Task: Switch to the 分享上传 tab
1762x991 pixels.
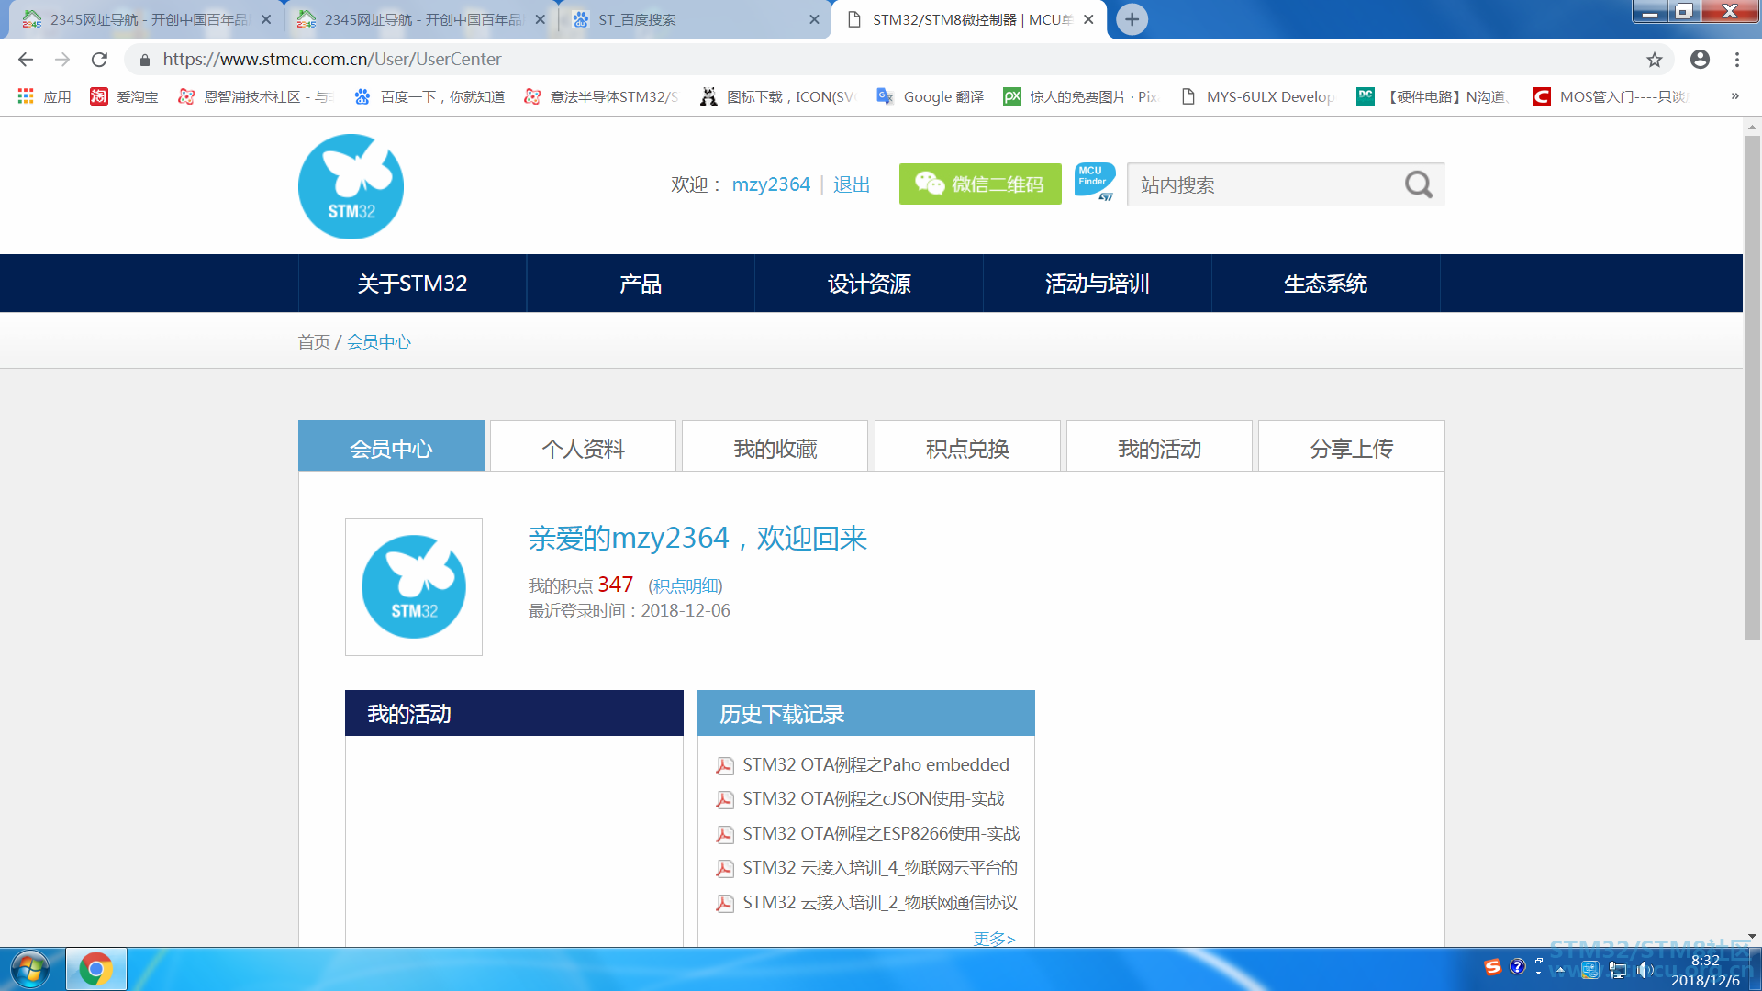Action: tap(1352, 447)
